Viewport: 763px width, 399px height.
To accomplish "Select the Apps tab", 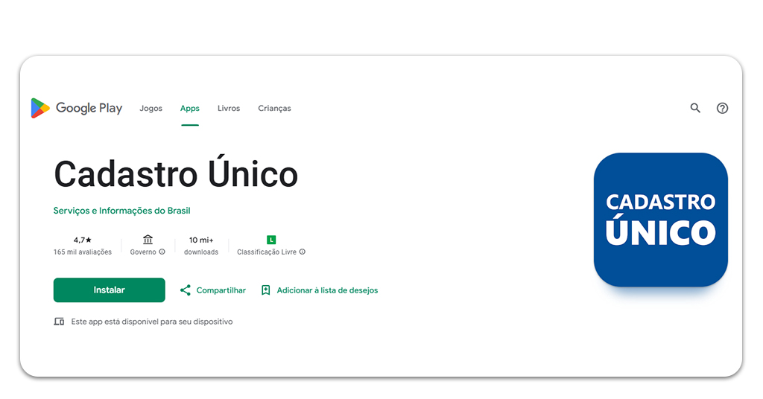I will click(x=190, y=109).
